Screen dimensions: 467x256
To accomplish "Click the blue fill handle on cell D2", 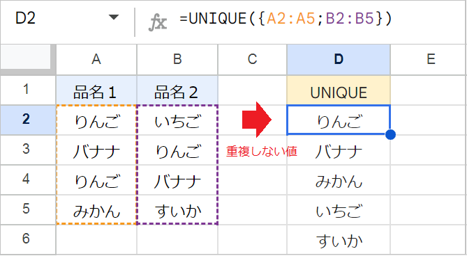I will pyautogui.click(x=390, y=135).
